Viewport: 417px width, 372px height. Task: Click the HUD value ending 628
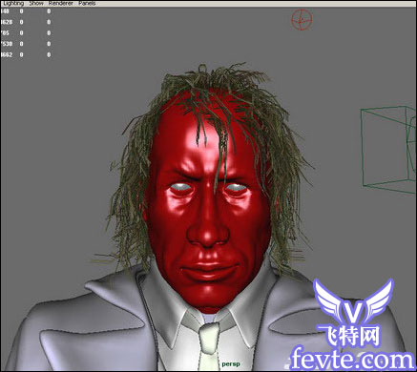tap(7, 22)
